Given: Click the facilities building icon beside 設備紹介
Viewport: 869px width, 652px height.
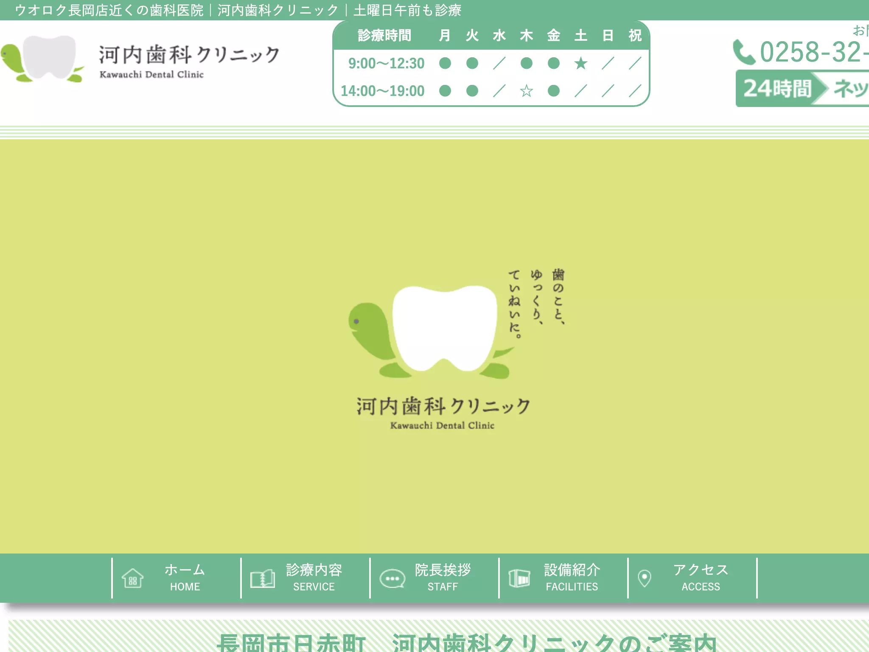Looking at the screenshot, I should point(519,578).
